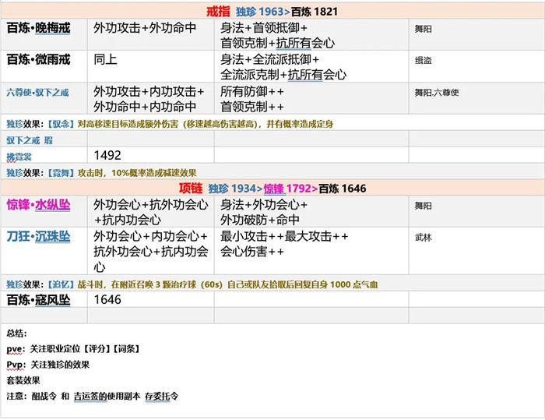Click the 百炼•寇风坠 item name

pyautogui.click(x=39, y=300)
